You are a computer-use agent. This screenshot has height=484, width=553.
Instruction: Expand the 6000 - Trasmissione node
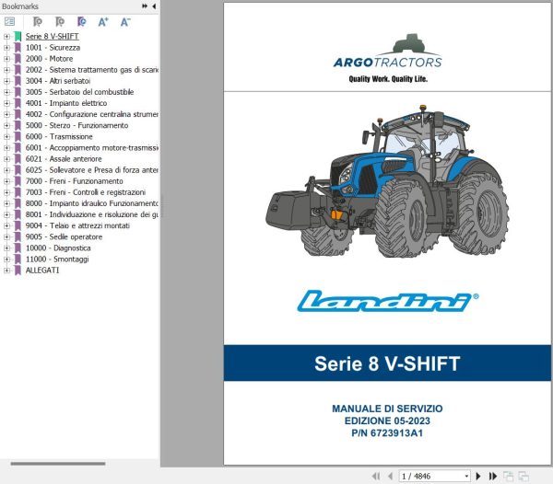pos(6,136)
